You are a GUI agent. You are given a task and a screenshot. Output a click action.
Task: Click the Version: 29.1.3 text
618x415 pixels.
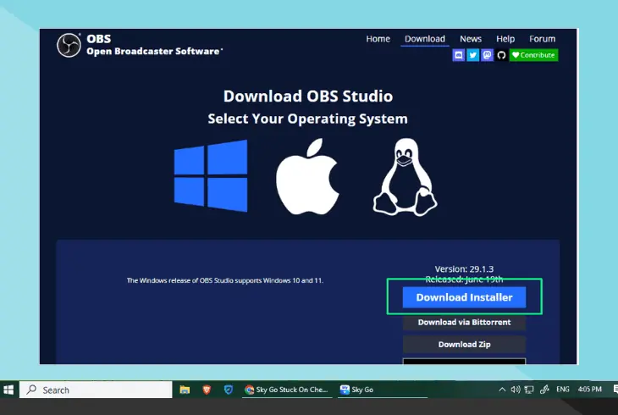click(464, 269)
